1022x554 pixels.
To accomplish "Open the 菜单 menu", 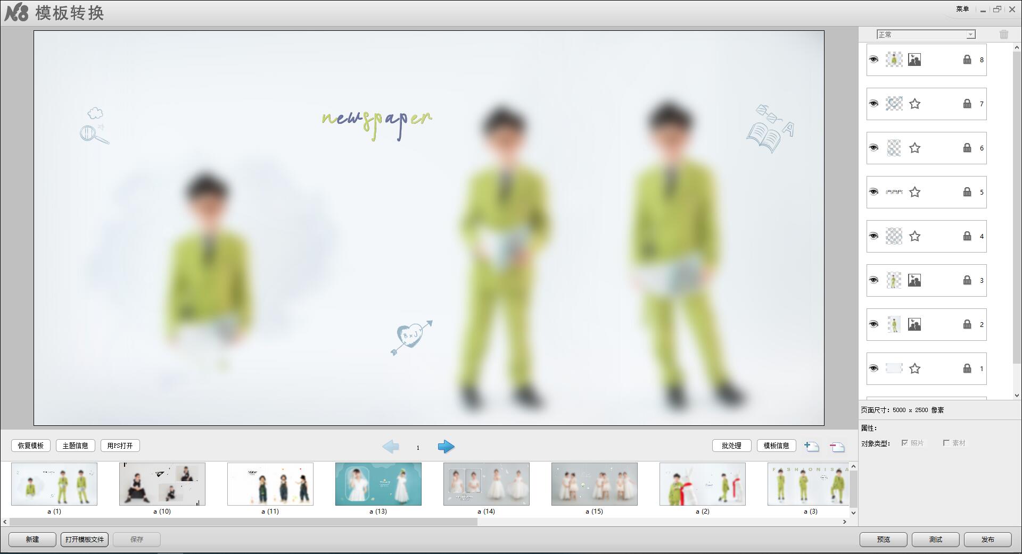I will tap(962, 9).
